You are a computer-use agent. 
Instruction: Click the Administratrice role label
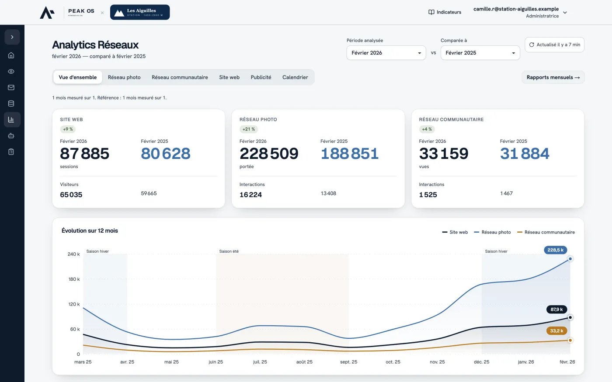(542, 16)
